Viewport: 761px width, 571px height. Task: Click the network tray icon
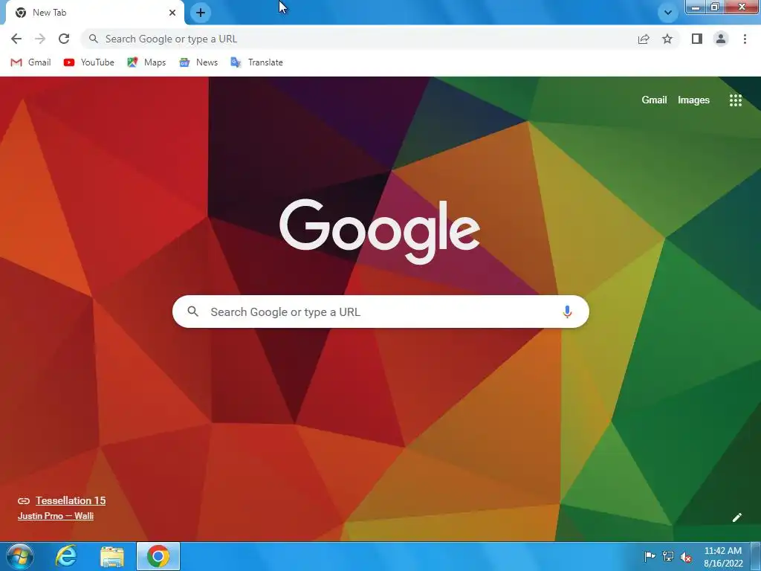coord(668,556)
